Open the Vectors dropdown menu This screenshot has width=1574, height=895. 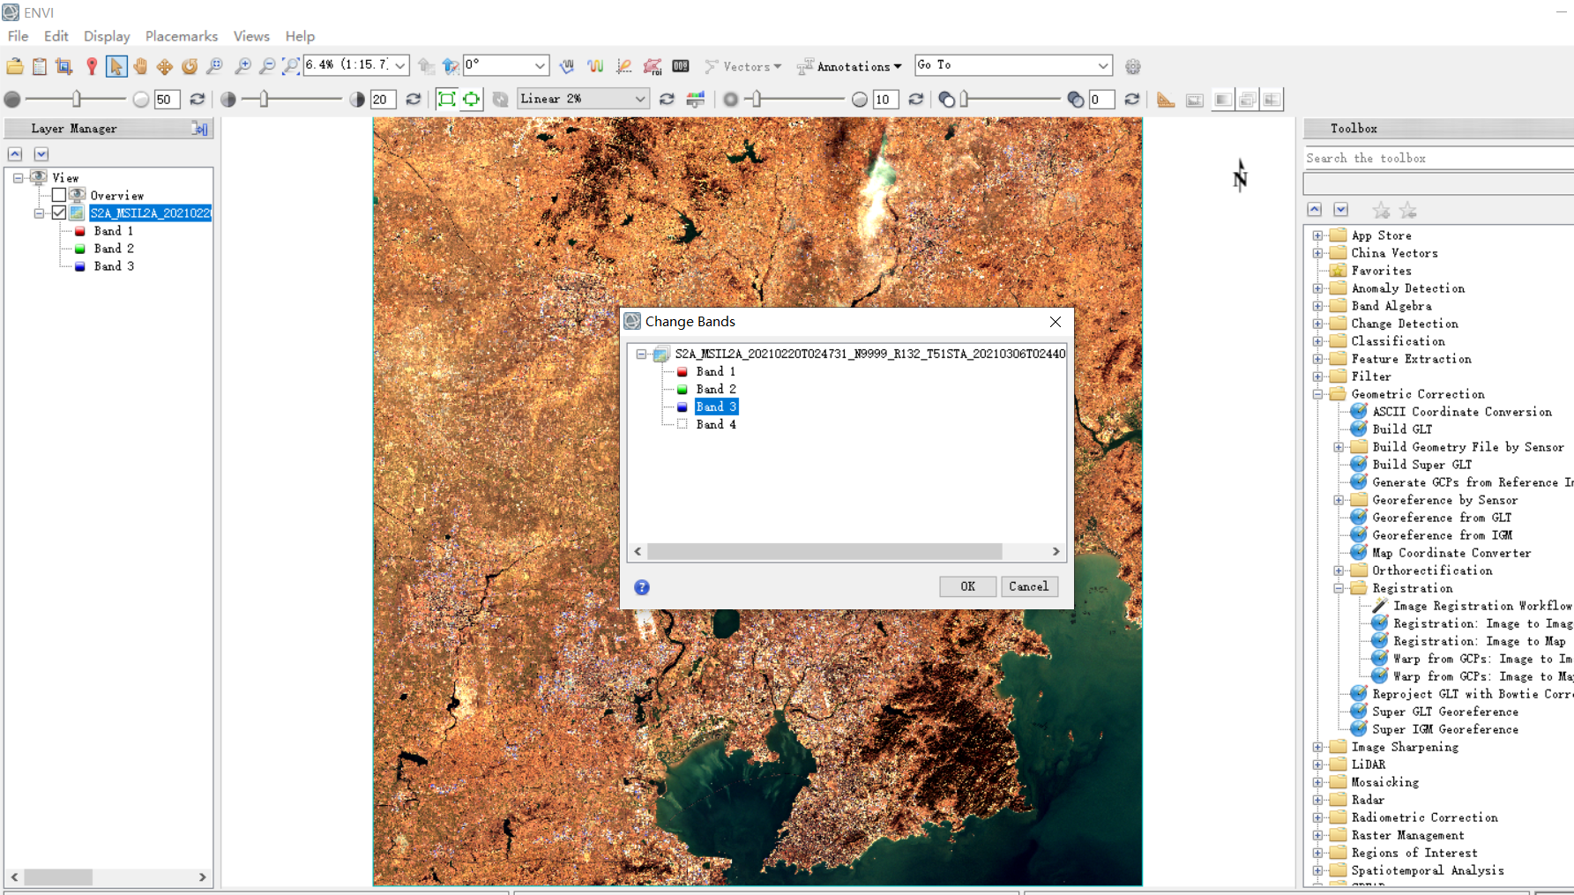coord(743,66)
